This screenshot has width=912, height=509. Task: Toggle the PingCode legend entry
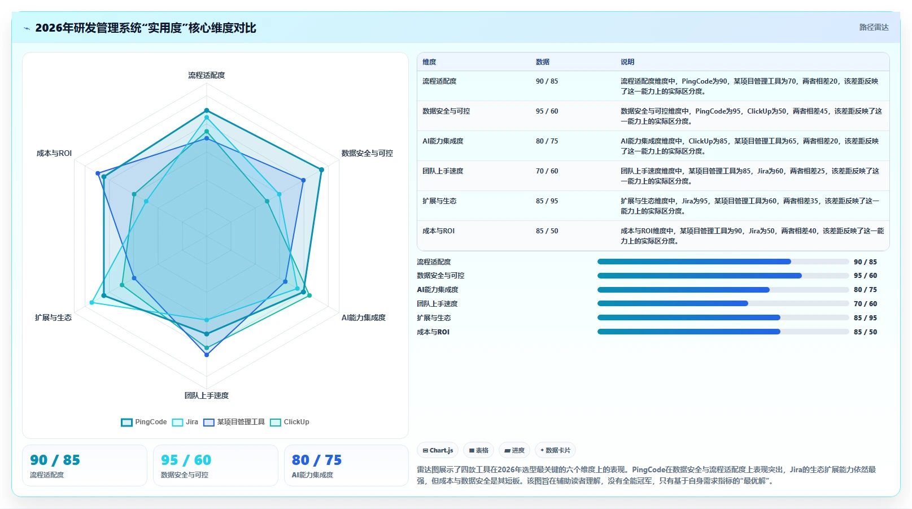[144, 422]
